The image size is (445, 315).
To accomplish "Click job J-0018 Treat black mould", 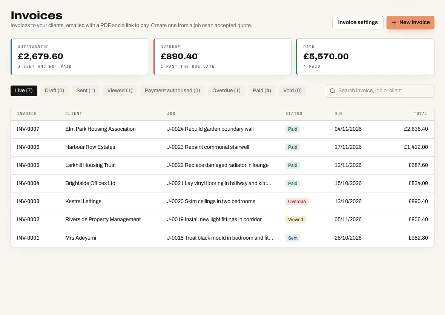I will [x=220, y=238].
